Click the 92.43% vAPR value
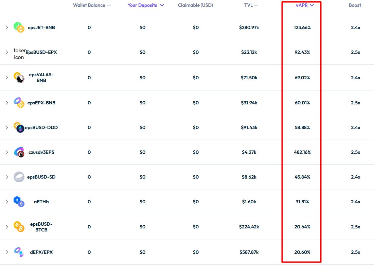 coord(302,52)
